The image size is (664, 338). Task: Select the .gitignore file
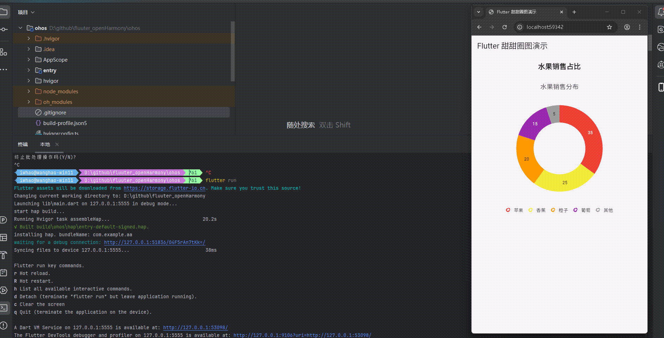point(124,112)
